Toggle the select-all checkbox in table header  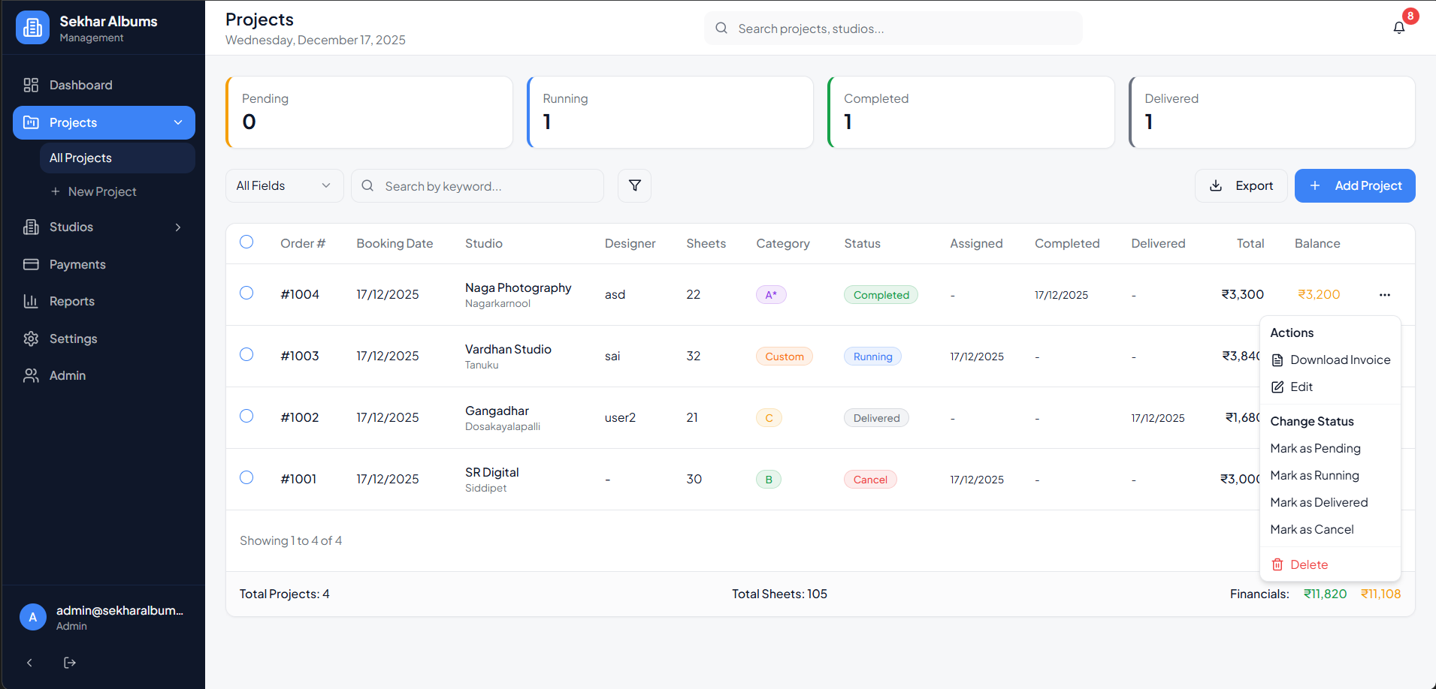tap(246, 242)
